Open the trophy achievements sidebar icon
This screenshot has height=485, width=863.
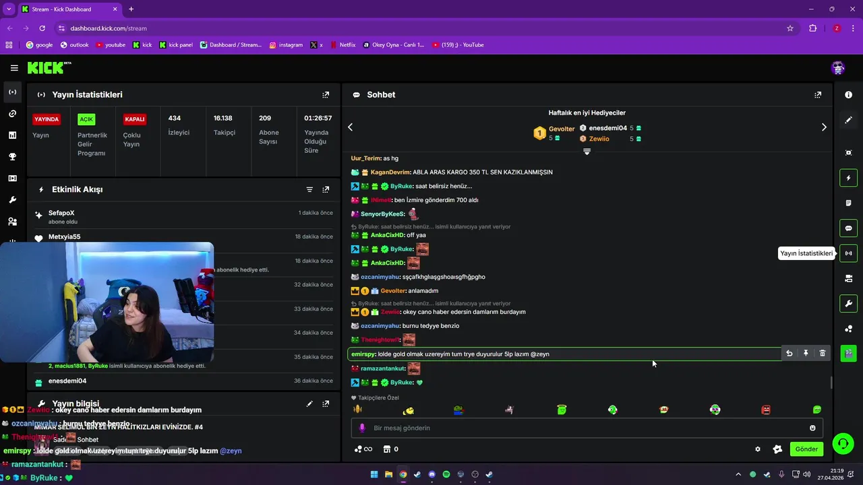(x=12, y=157)
